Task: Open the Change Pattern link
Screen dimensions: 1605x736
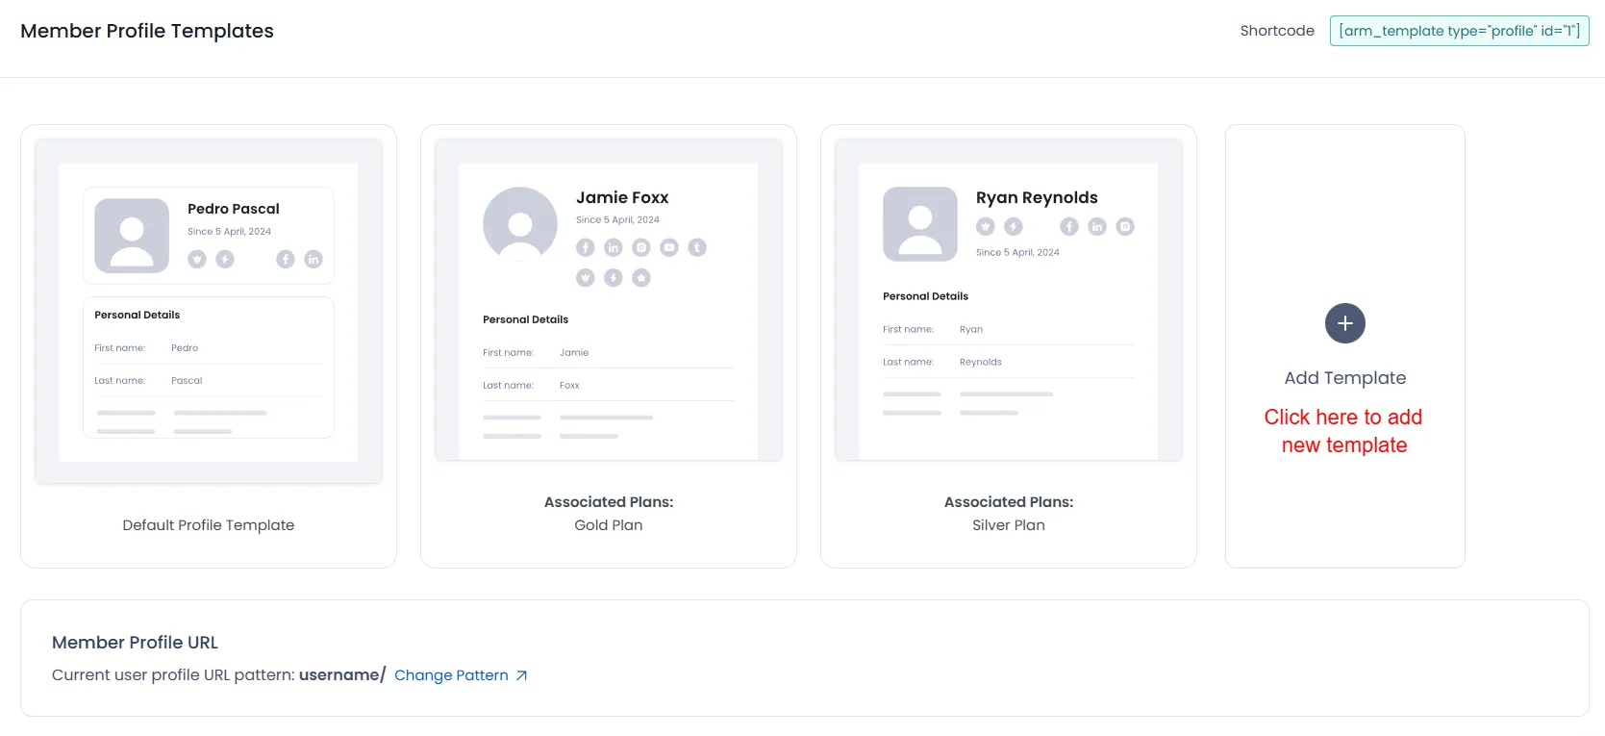Action: coord(451,675)
